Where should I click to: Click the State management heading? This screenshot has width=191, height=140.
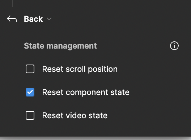pyautogui.click(x=60, y=46)
